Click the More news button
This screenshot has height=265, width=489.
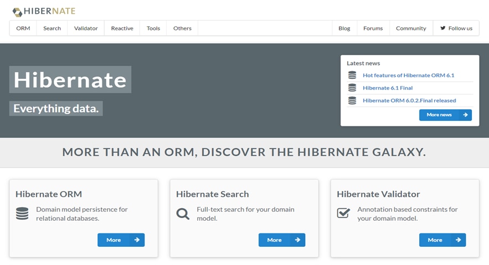(x=445, y=115)
